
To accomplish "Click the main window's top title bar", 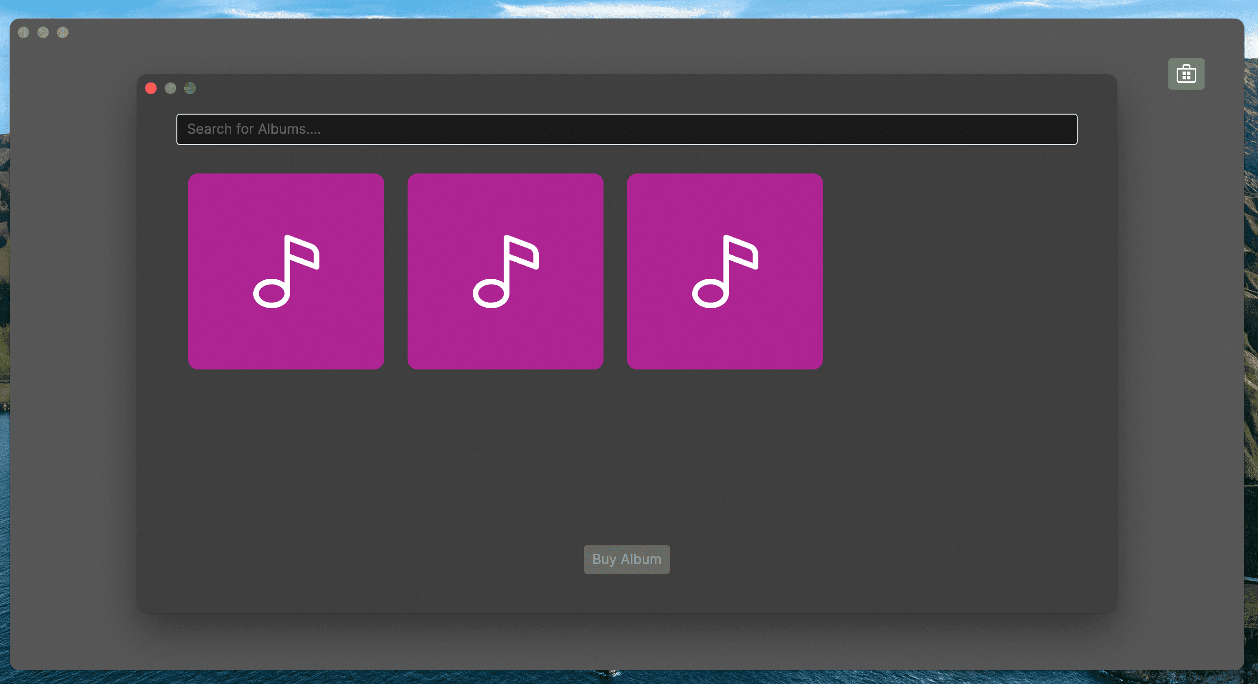I will 627,32.
